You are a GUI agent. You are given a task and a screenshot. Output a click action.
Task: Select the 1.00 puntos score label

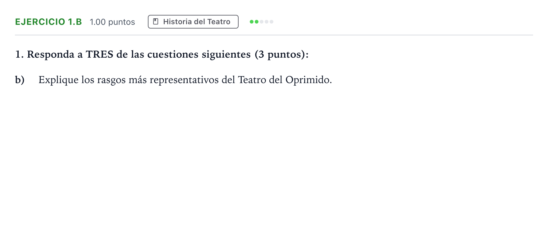(x=112, y=22)
